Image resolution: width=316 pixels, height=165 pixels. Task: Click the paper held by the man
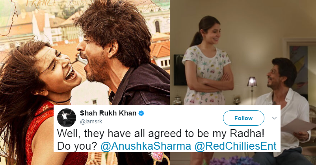pos(299,126)
